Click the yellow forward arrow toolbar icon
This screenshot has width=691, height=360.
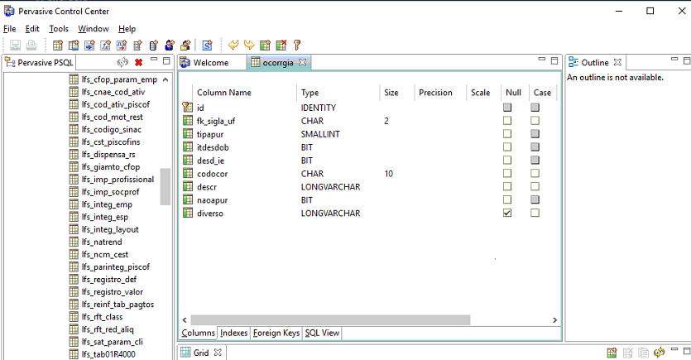point(248,46)
